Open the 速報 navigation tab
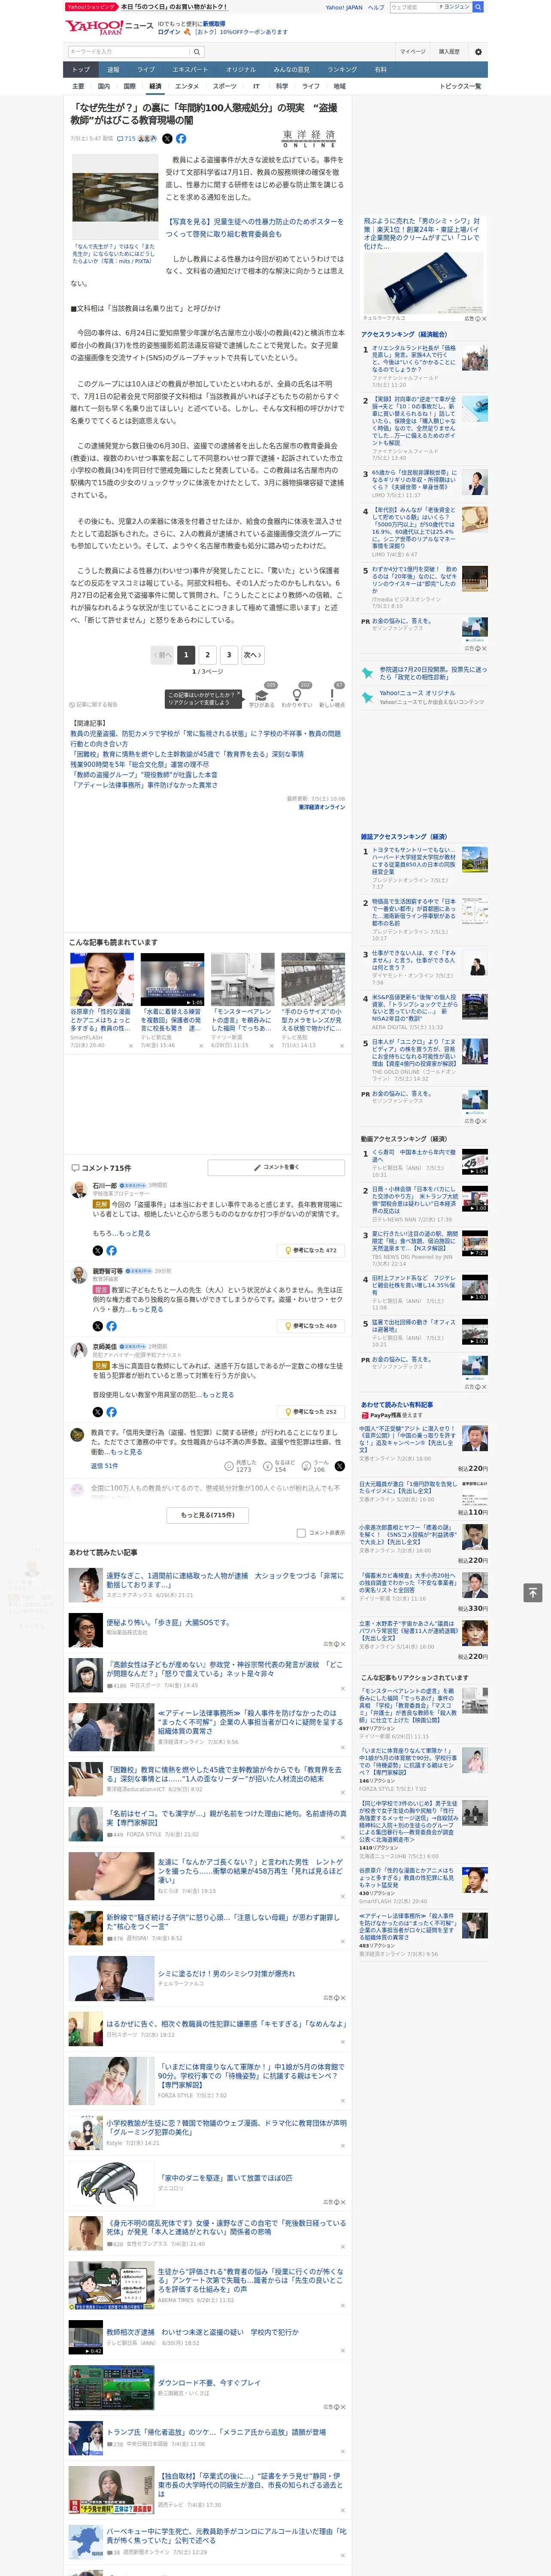 tap(113, 70)
